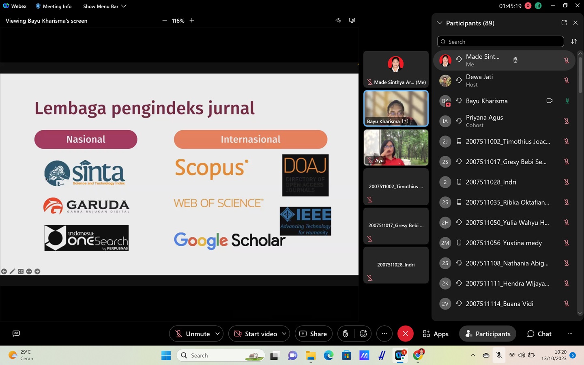584x365 pixels.
Task: Click Bayu Kharisma's camera icon
Action: coord(550,101)
